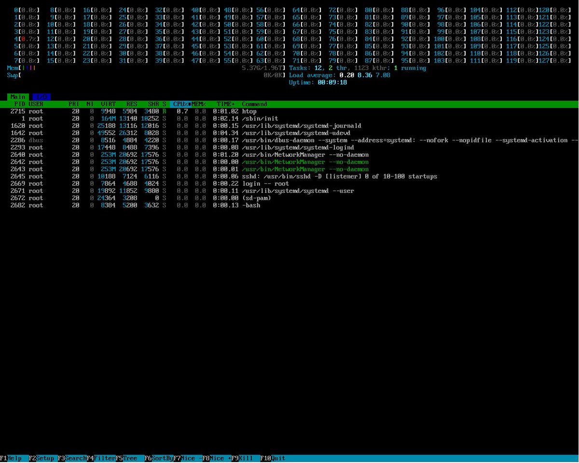Select the sshd listener process row
This screenshot has height=463, width=579.
tap(289, 177)
